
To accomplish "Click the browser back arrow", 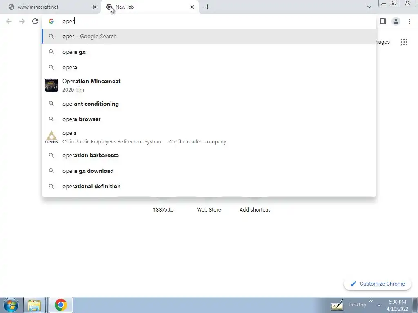I will (9, 21).
